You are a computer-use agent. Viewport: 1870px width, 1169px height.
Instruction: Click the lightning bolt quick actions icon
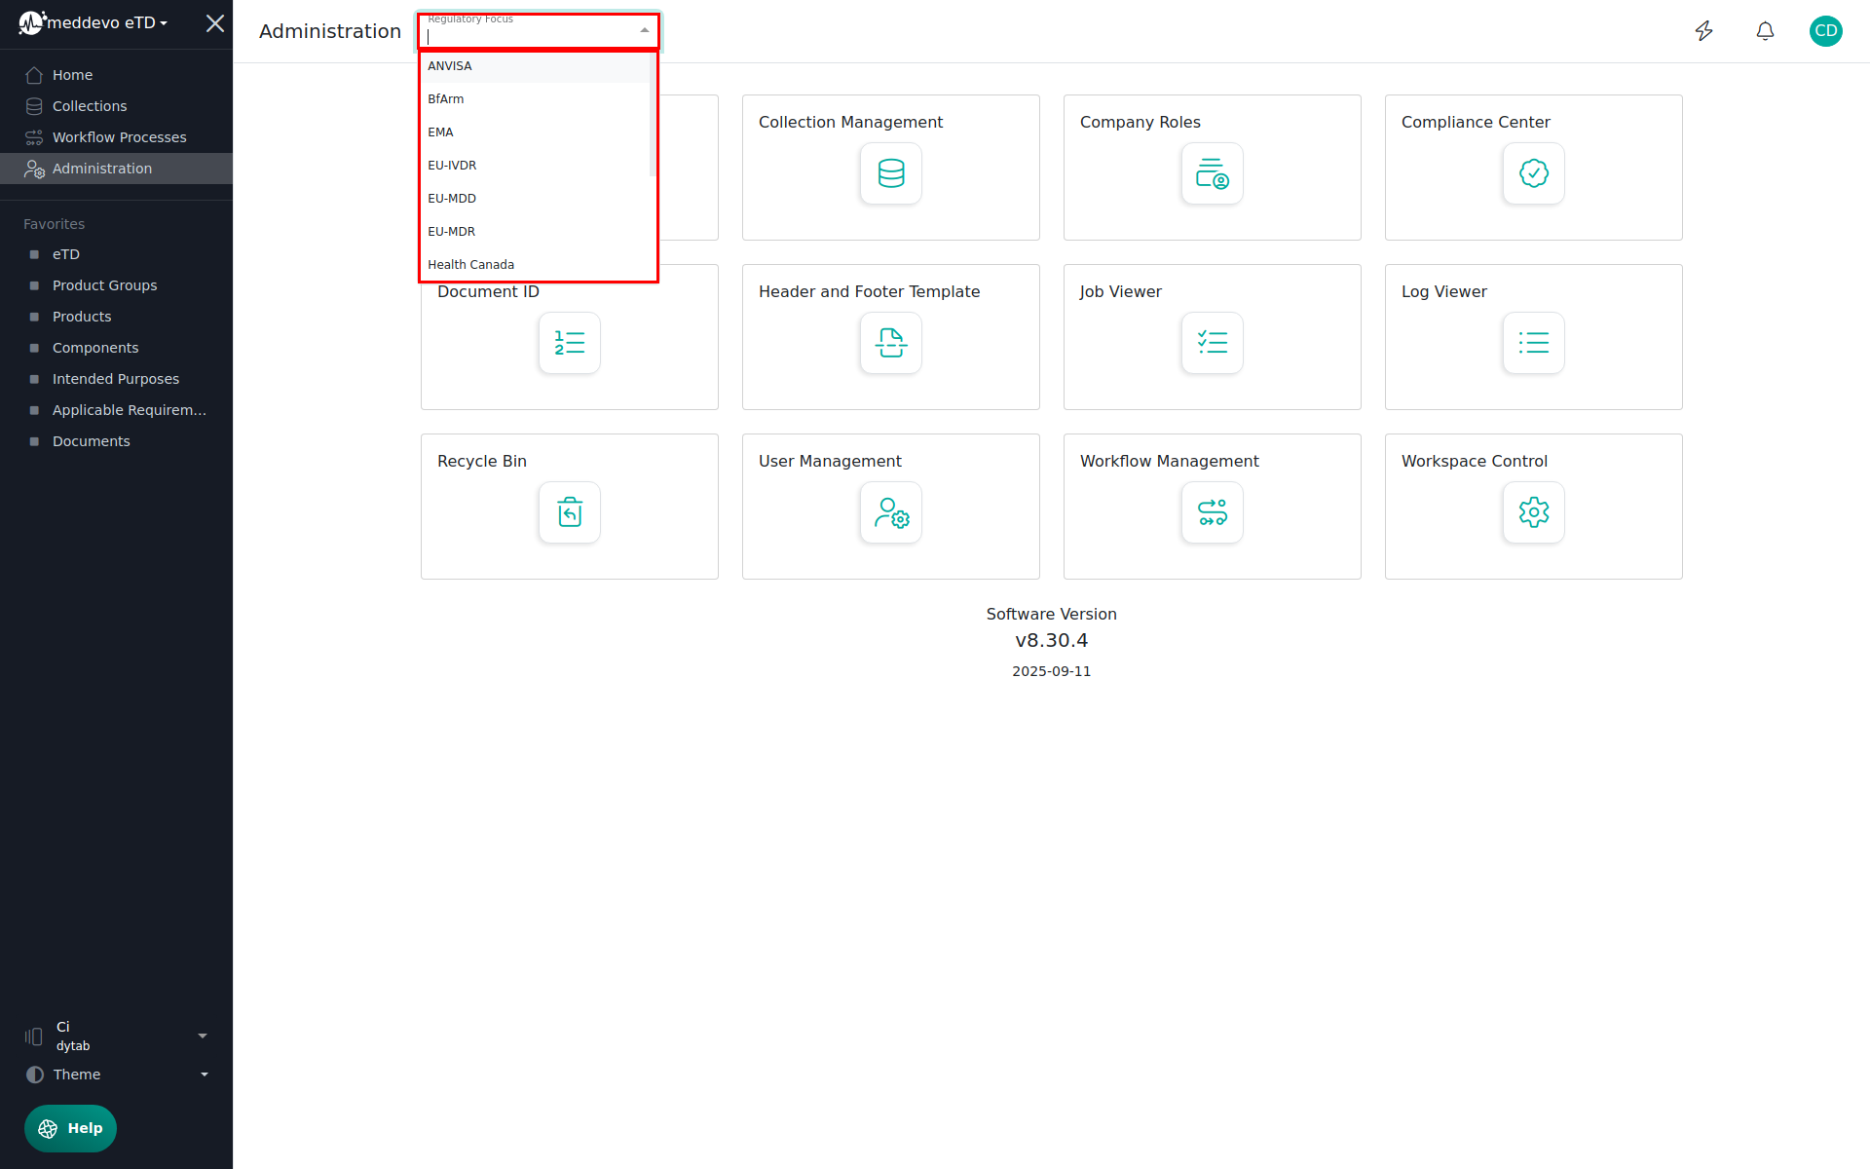(x=1703, y=31)
